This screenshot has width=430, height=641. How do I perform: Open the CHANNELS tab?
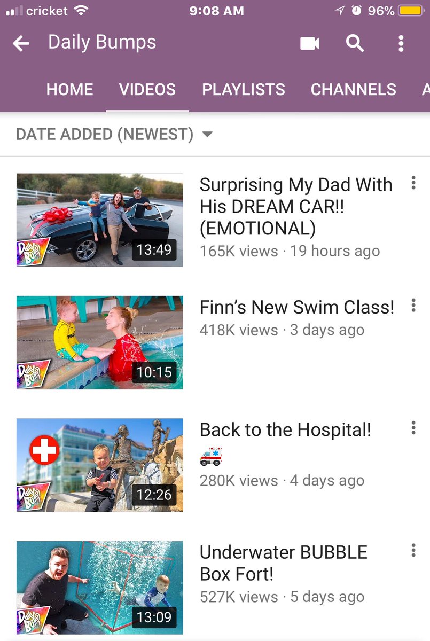(354, 89)
